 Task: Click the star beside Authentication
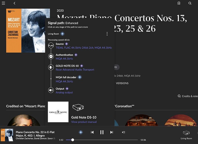[76, 55]
